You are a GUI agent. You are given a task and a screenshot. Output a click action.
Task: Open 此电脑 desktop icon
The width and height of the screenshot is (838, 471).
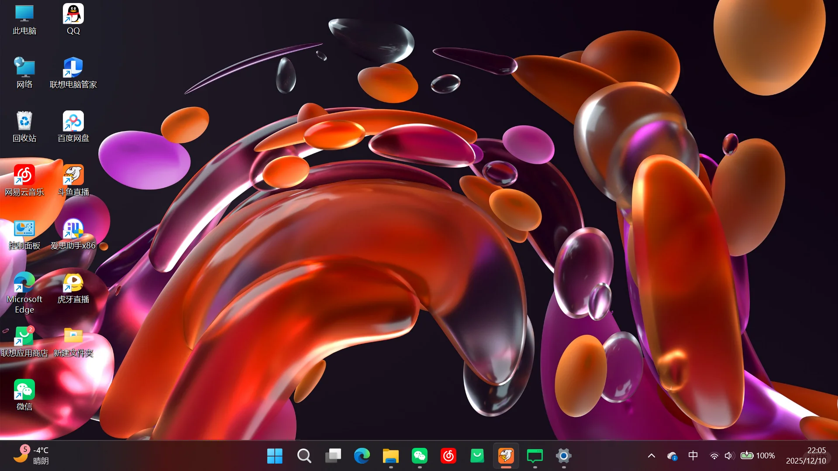click(x=24, y=14)
